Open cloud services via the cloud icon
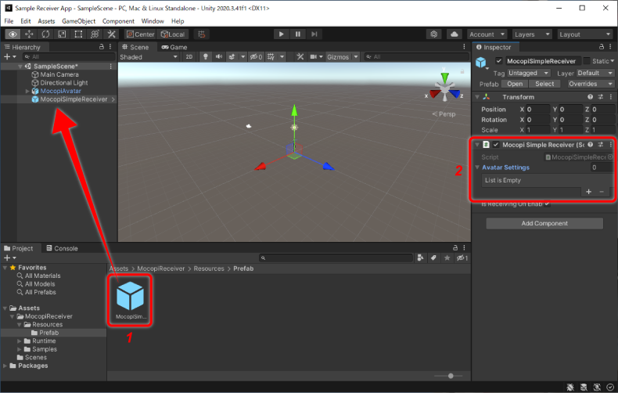 [454, 34]
